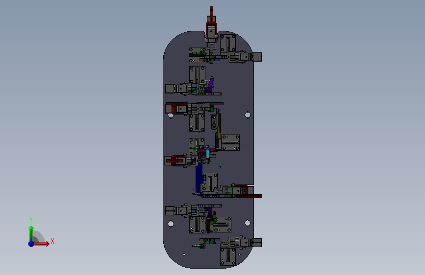
Task: Click the red X axis arrow of the triad
Action: click(x=42, y=244)
